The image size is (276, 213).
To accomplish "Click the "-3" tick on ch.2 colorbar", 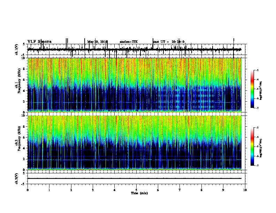I will pos(257,128).
